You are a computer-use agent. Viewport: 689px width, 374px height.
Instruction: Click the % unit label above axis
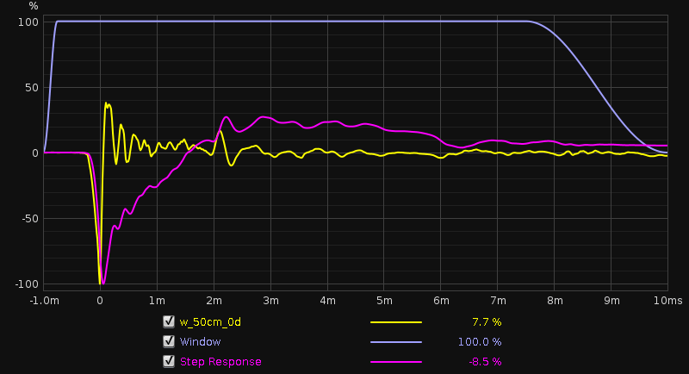(34, 6)
